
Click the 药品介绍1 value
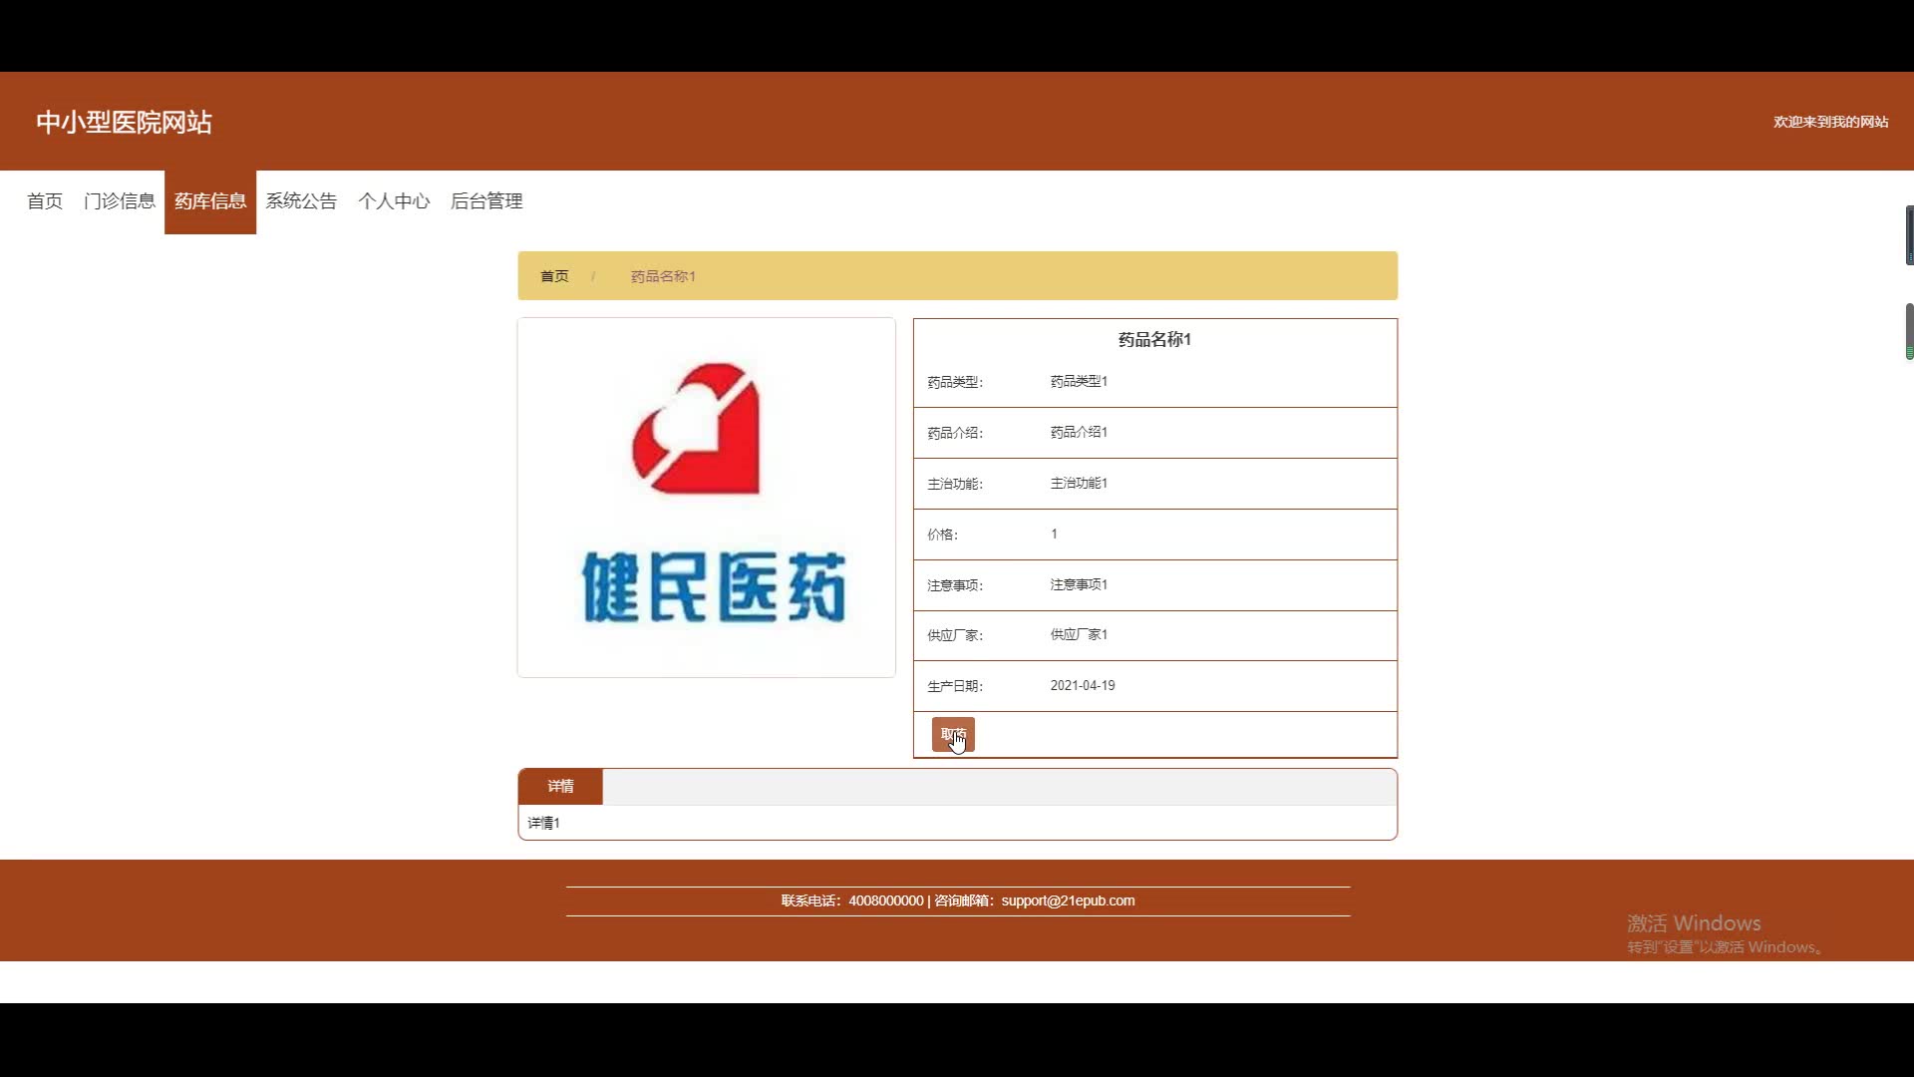click(x=1079, y=433)
